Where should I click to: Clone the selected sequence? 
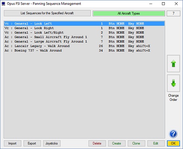[136, 143]
